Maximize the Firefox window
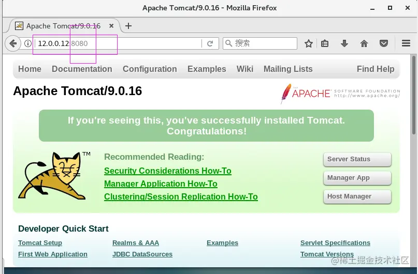Image resolution: width=418 pixels, height=274 pixels. [390, 8]
